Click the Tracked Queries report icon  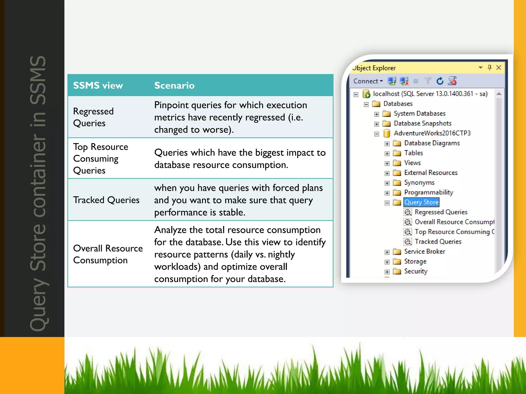click(408, 242)
